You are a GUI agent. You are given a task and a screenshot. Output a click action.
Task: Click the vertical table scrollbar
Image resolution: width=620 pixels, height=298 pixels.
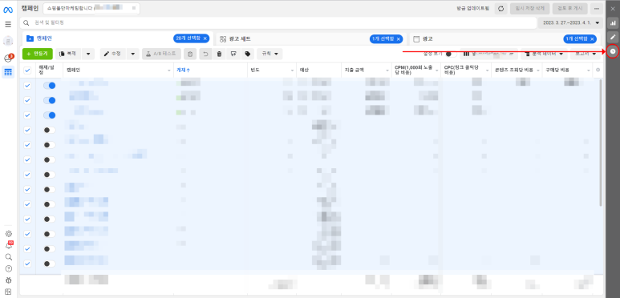(601, 142)
